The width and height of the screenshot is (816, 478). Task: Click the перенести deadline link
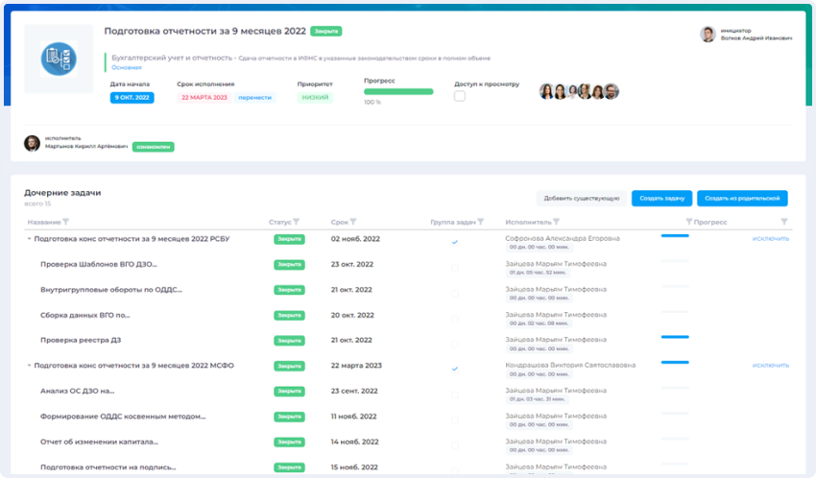tap(255, 97)
